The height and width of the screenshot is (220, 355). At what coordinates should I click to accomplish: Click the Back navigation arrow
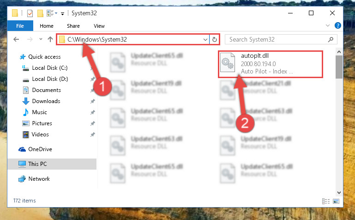point(16,39)
